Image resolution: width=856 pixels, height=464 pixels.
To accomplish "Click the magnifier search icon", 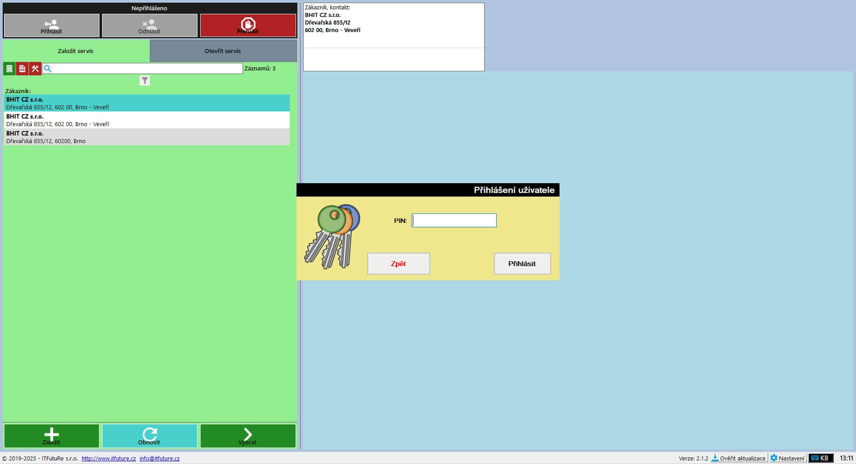I will tap(48, 69).
